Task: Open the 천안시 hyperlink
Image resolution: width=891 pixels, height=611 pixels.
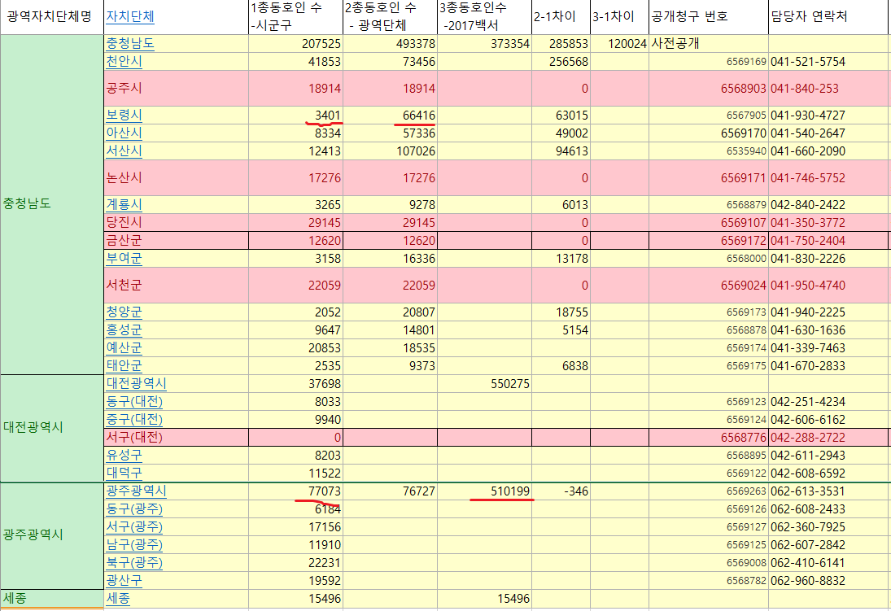Action: (124, 61)
